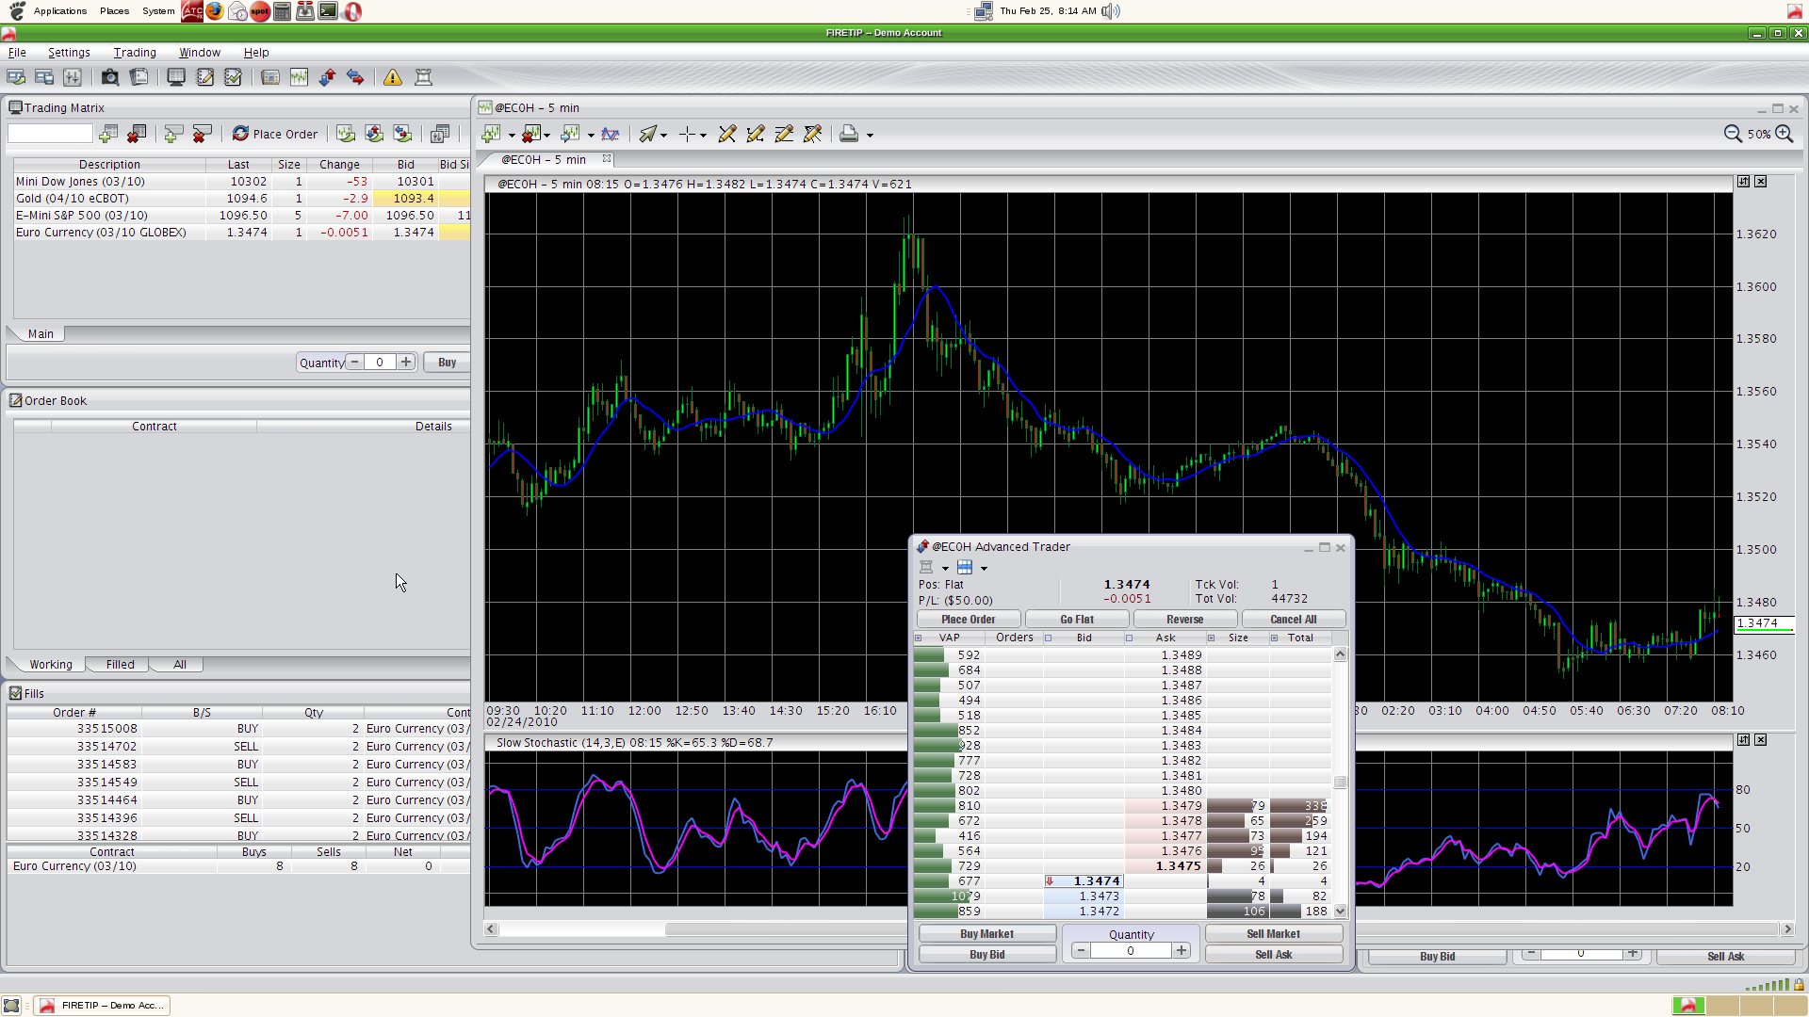Click the remove contract icon in Trading Matrix
Image resolution: width=1809 pixels, height=1017 pixels.
137,134
